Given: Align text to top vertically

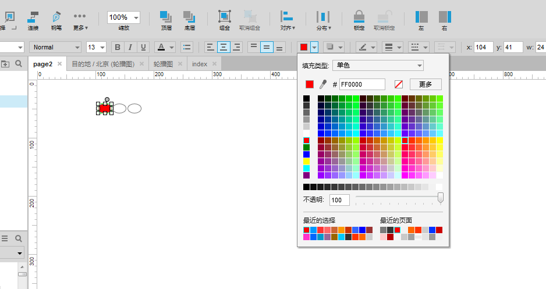Looking at the screenshot, I should click(x=254, y=47).
